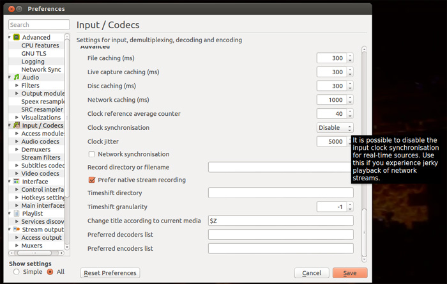Click the Interface category icon
Image resolution: width=447 pixels, height=284 pixels.
pos(17,182)
